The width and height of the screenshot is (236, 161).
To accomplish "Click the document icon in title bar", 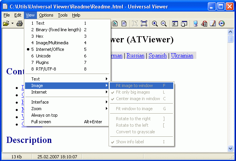I will click(5, 7).
